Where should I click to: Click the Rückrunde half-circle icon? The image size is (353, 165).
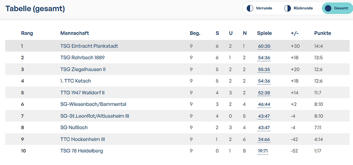click(287, 8)
